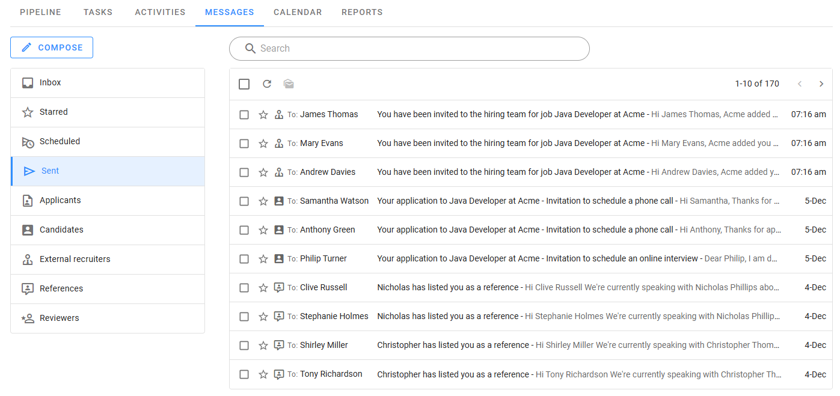Image resolution: width=840 pixels, height=396 pixels.
Task: Open the Reports tab
Action: tap(362, 12)
